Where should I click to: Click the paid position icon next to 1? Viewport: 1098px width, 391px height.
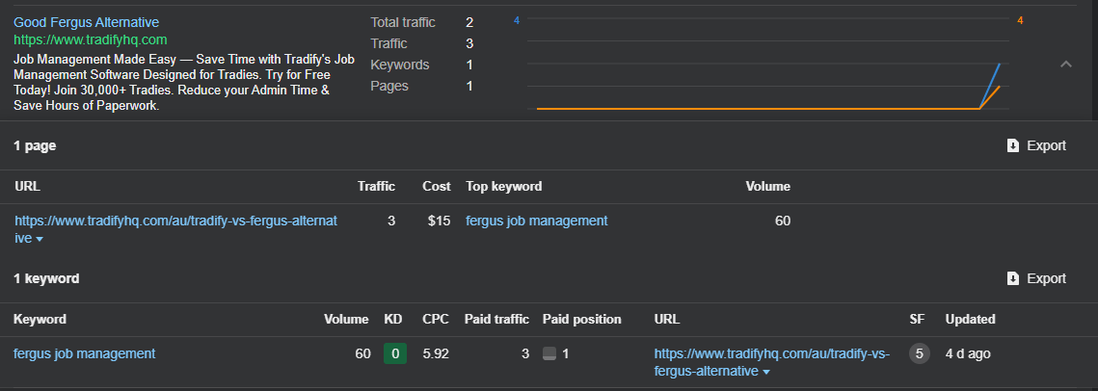tap(549, 354)
